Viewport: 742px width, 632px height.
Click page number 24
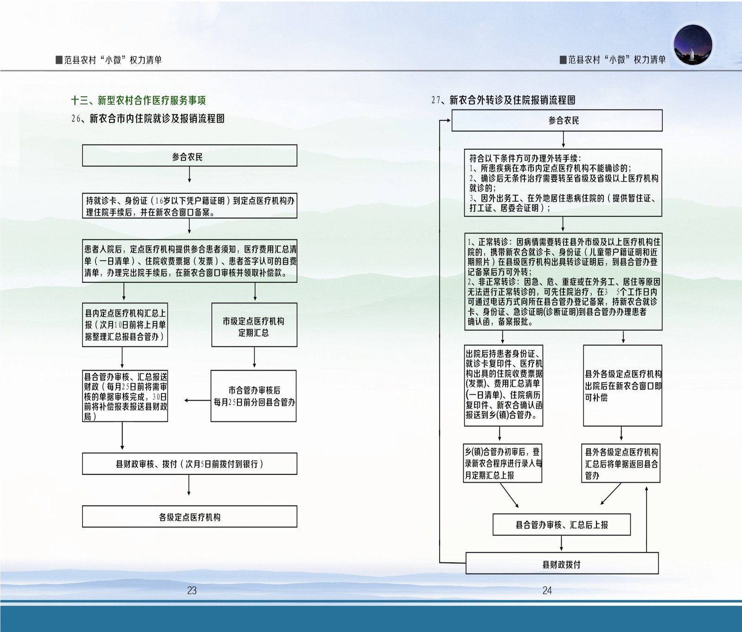[547, 590]
